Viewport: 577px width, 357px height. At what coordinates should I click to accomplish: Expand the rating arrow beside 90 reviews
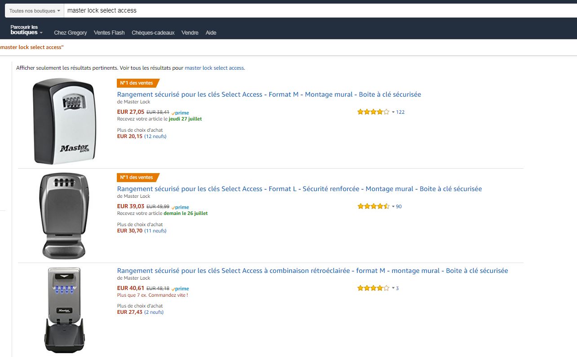[x=393, y=206]
